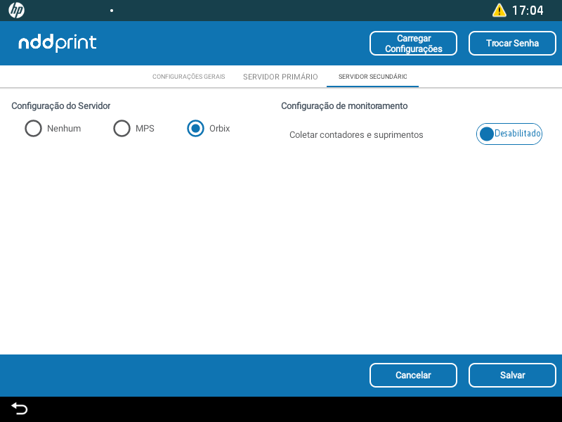
Task: Tap the 17:04 clock display
Action: click(x=527, y=11)
